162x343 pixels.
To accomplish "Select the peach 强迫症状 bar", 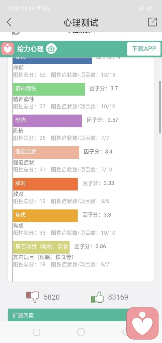I will 46,152.
